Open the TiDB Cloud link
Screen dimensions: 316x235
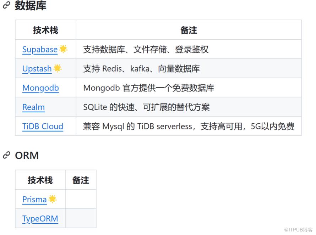click(x=43, y=126)
